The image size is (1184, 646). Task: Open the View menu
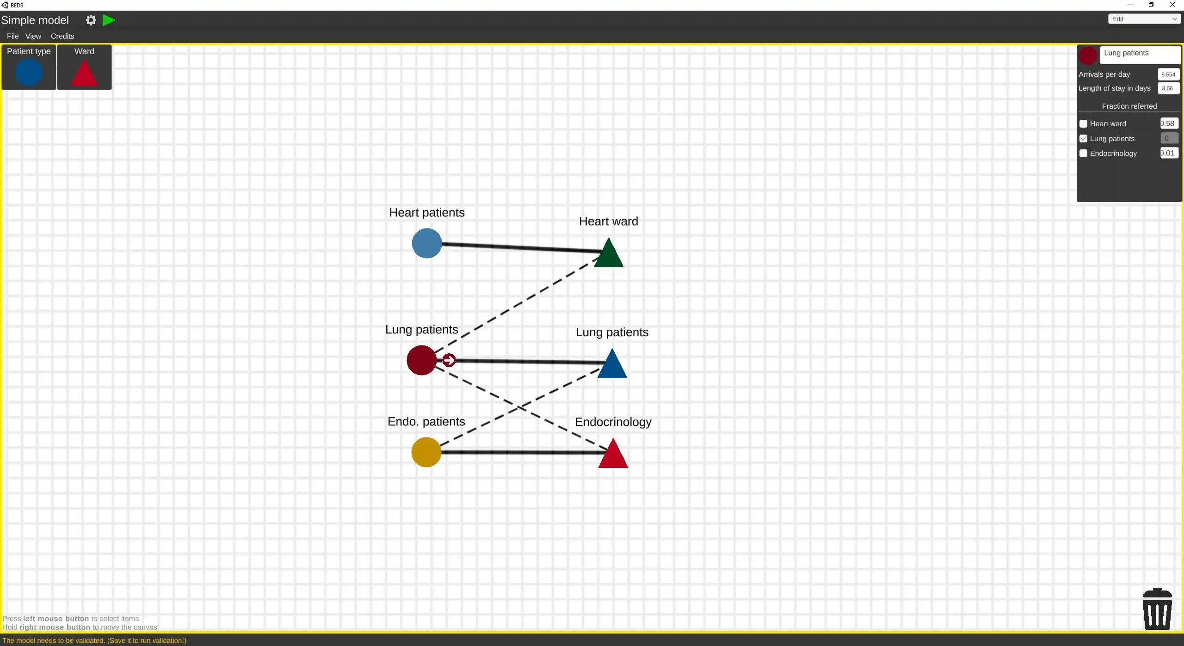[x=33, y=36]
